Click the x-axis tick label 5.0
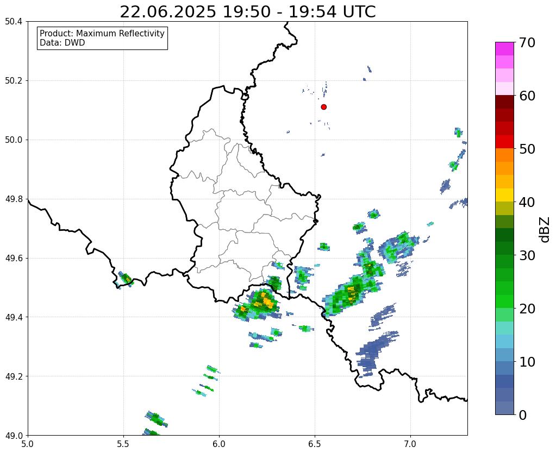 pos(28,444)
